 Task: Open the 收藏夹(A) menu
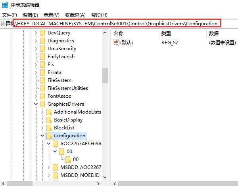point(75,15)
